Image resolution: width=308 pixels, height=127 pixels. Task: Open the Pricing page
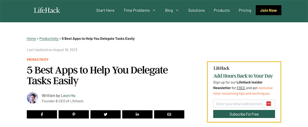pos(245,10)
